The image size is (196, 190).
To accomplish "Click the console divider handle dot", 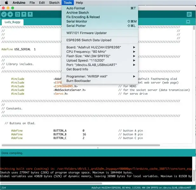I will pyautogui.click(x=98, y=148).
